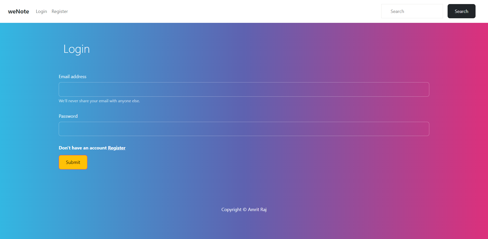The image size is (488, 239).
Task: Click the "We'll never share your email" hint
Action: pyautogui.click(x=99, y=101)
